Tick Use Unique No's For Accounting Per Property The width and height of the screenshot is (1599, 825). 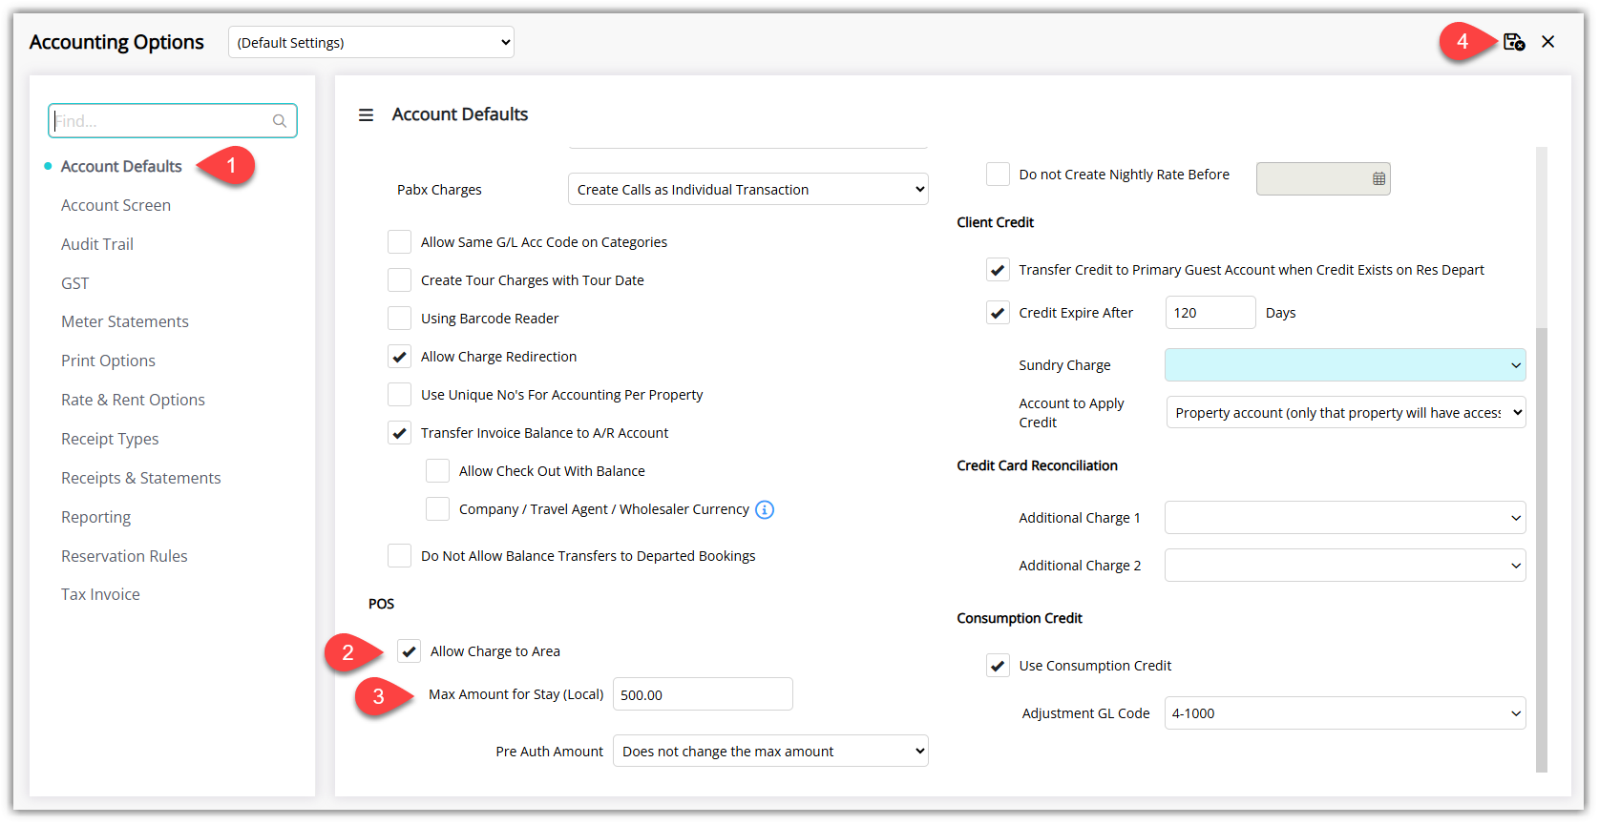coord(400,395)
